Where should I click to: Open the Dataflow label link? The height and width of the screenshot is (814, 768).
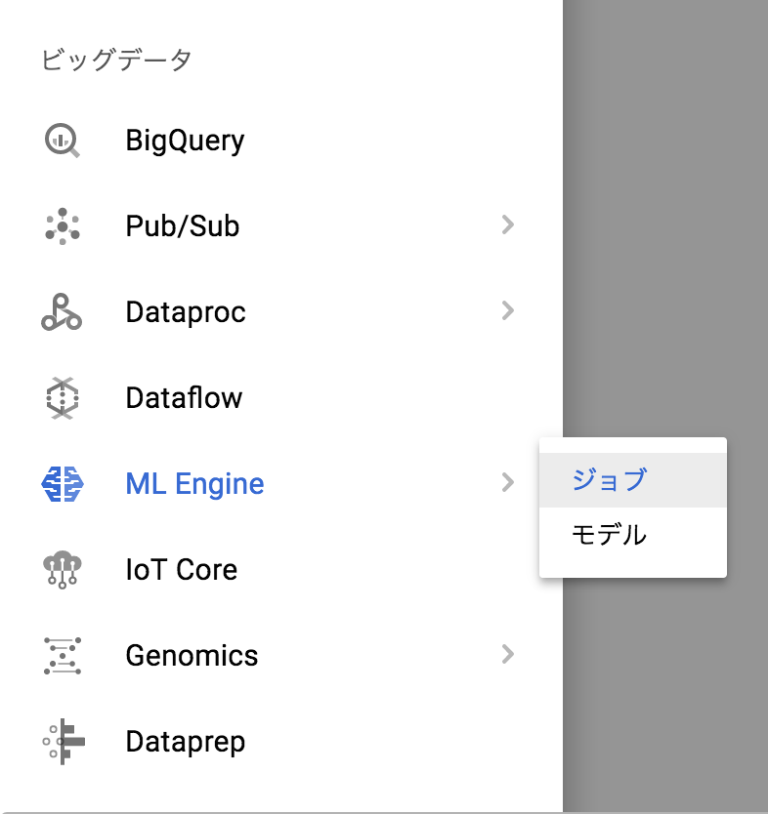(184, 398)
